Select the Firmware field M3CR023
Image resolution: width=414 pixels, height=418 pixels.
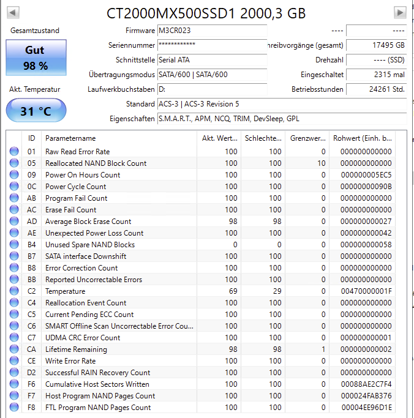pyautogui.click(x=212, y=31)
